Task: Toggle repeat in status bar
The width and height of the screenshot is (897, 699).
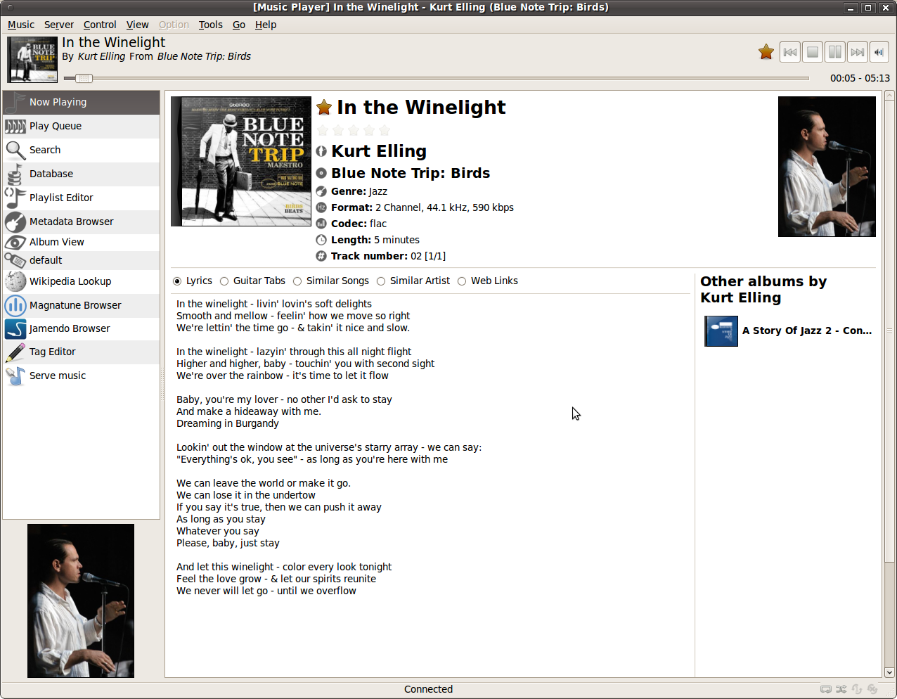Action: (x=826, y=689)
